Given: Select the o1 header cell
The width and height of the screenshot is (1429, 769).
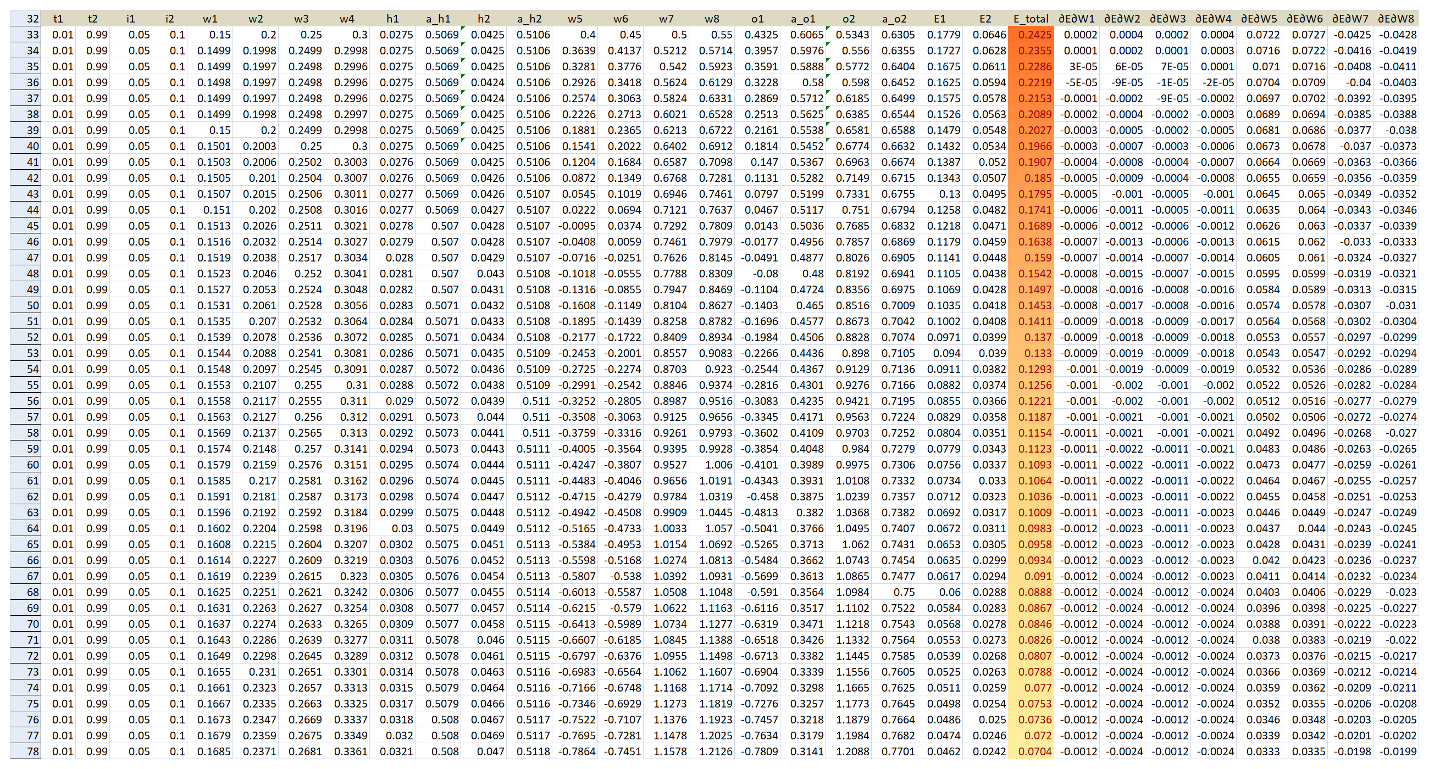Looking at the screenshot, I should tap(757, 19).
